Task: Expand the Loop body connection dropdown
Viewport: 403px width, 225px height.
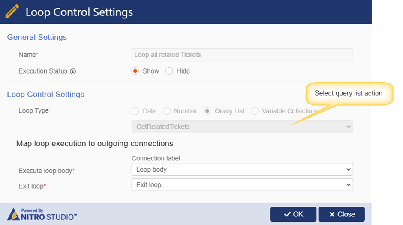Action: [242, 169]
